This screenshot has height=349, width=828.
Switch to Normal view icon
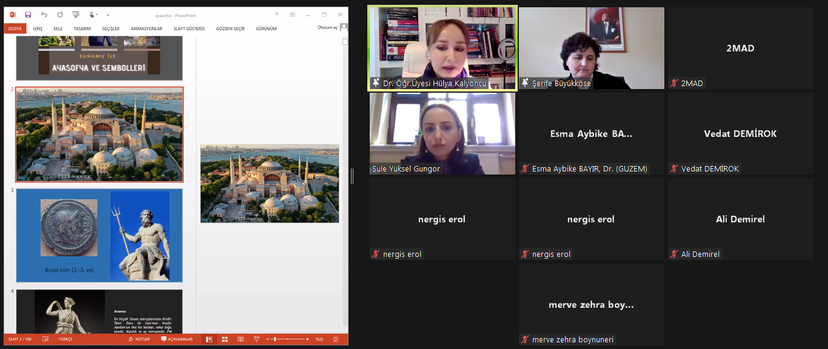click(x=209, y=339)
